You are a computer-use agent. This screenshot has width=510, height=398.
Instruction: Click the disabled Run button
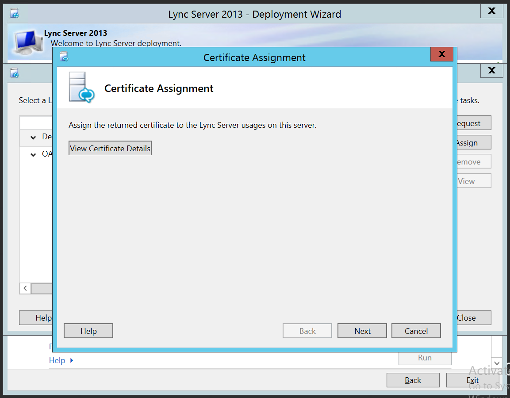[x=425, y=358]
